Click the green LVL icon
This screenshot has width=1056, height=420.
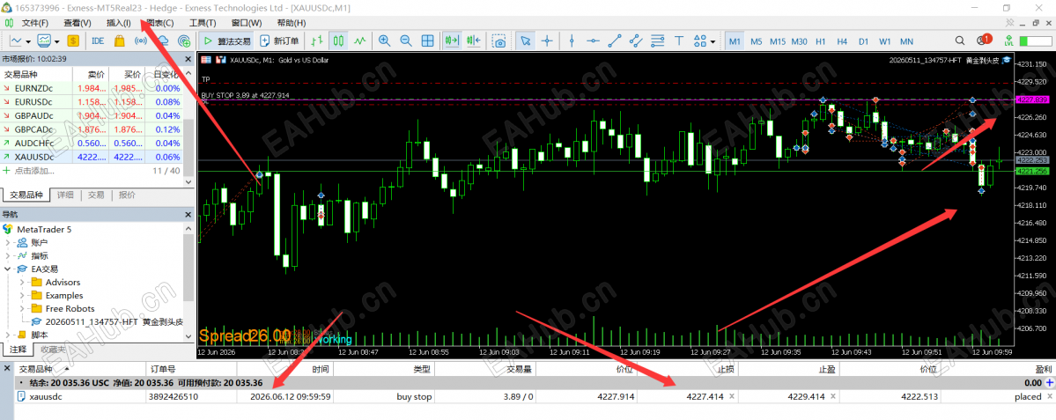click(x=1008, y=41)
